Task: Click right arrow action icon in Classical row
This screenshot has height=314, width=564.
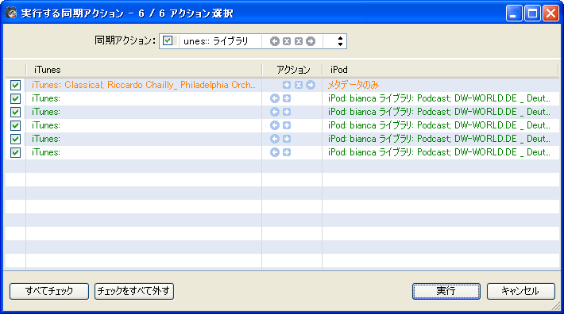Action: [x=311, y=85]
